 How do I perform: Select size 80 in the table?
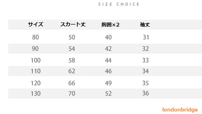coord(36,37)
